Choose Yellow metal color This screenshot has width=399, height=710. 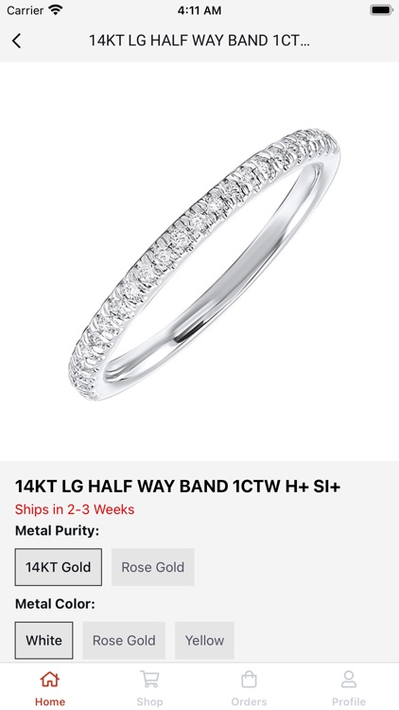click(x=204, y=640)
